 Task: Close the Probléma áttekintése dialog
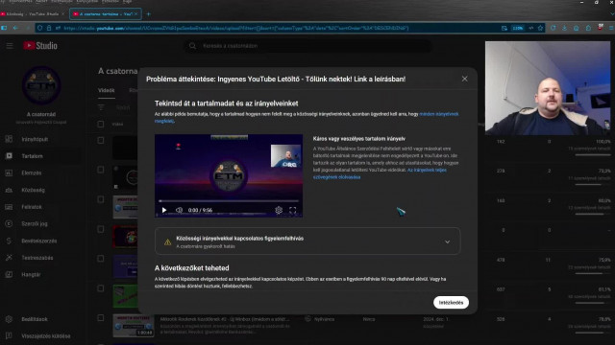(x=464, y=79)
